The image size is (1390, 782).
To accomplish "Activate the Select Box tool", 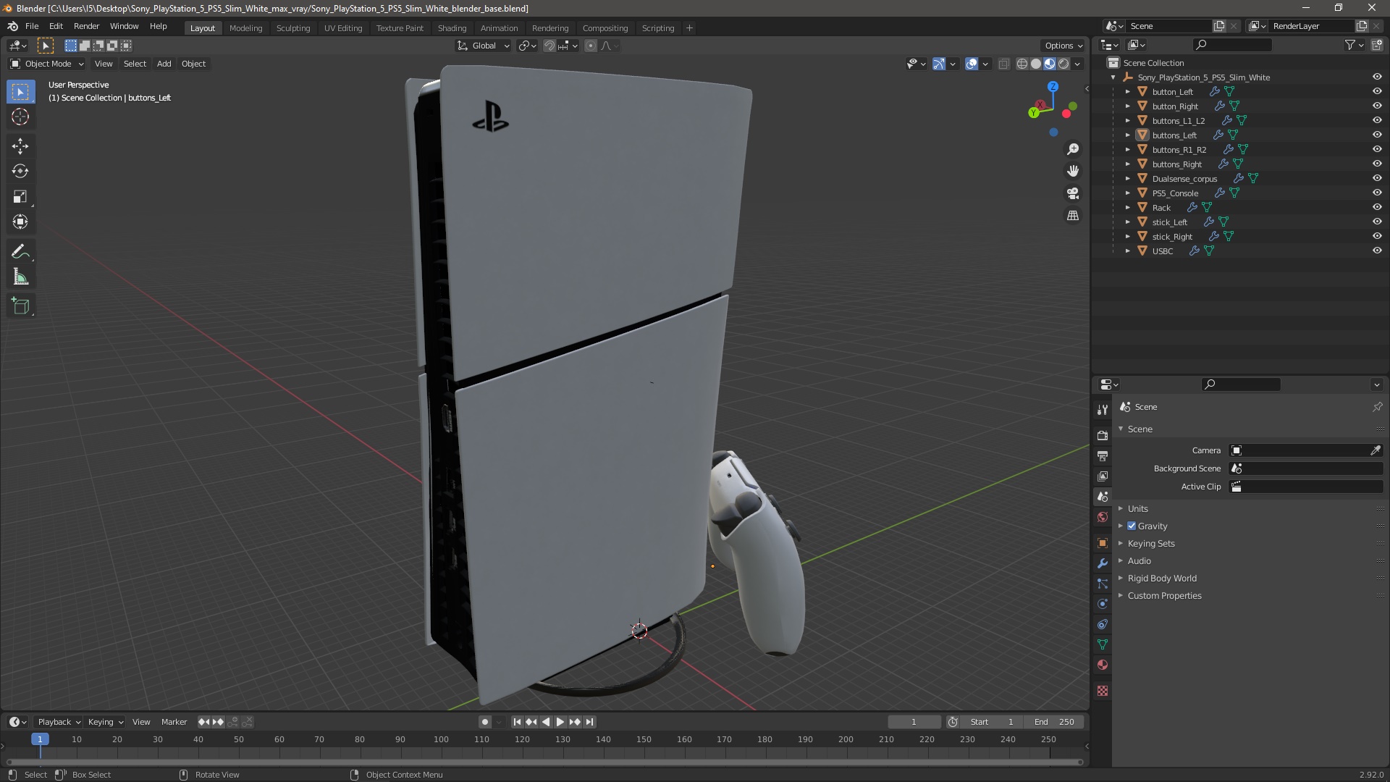I will click(20, 92).
